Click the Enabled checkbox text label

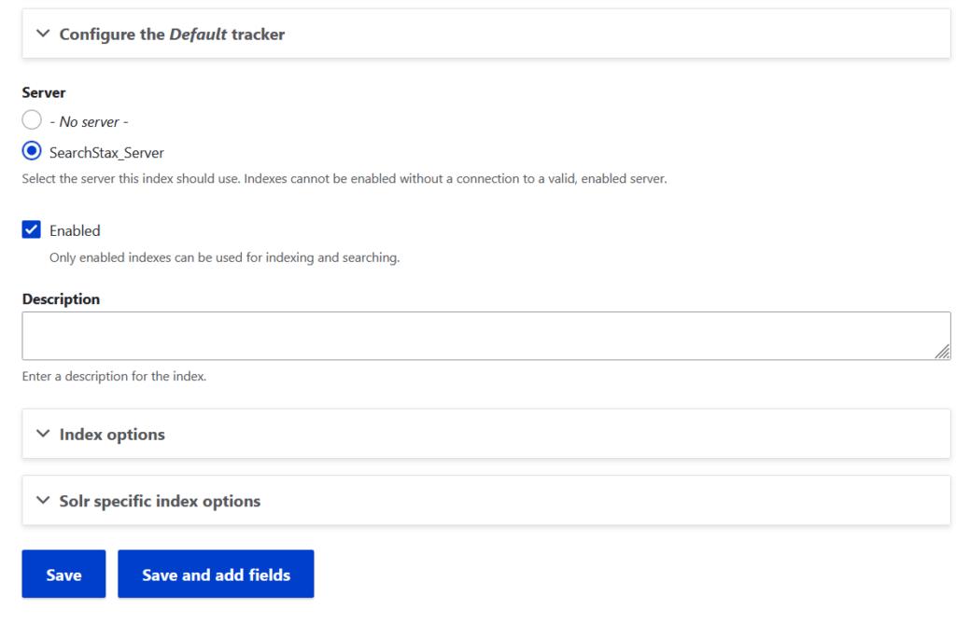tap(75, 230)
